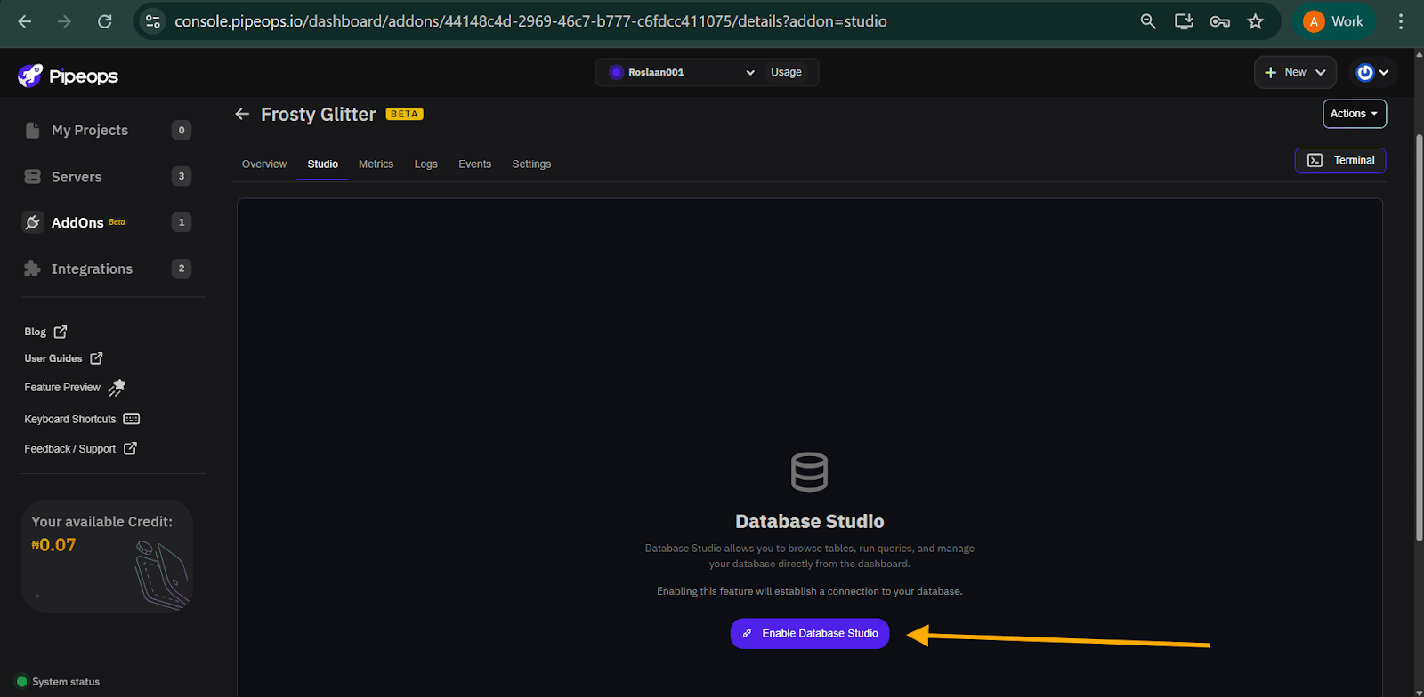The width and height of the screenshot is (1424, 697).
Task: Open the New dropdown menu
Action: tap(1295, 72)
